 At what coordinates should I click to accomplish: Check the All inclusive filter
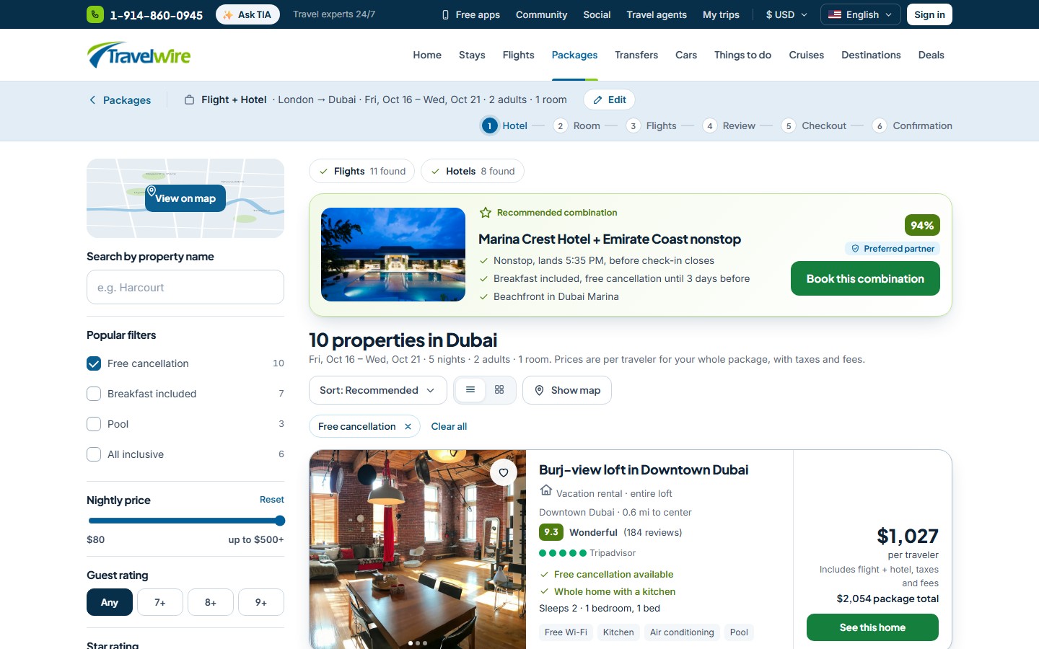[94, 454]
